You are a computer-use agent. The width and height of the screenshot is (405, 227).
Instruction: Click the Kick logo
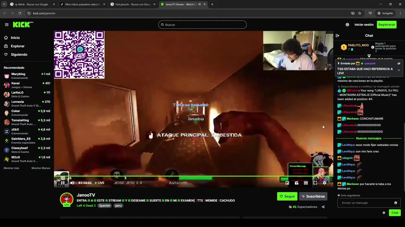click(x=23, y=25)
